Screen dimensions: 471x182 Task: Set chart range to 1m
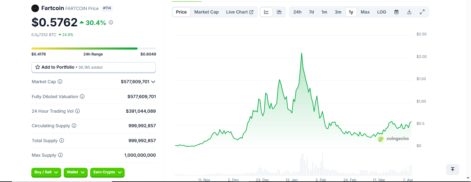pos(324,12)
